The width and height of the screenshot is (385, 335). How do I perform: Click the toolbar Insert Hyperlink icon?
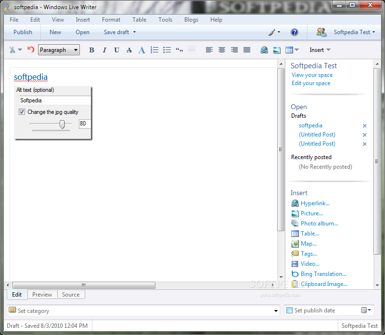click(x=264, y=50)
